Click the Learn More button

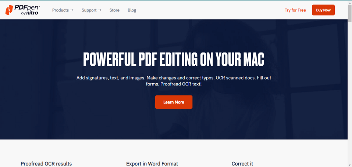[x=174, y=102]
